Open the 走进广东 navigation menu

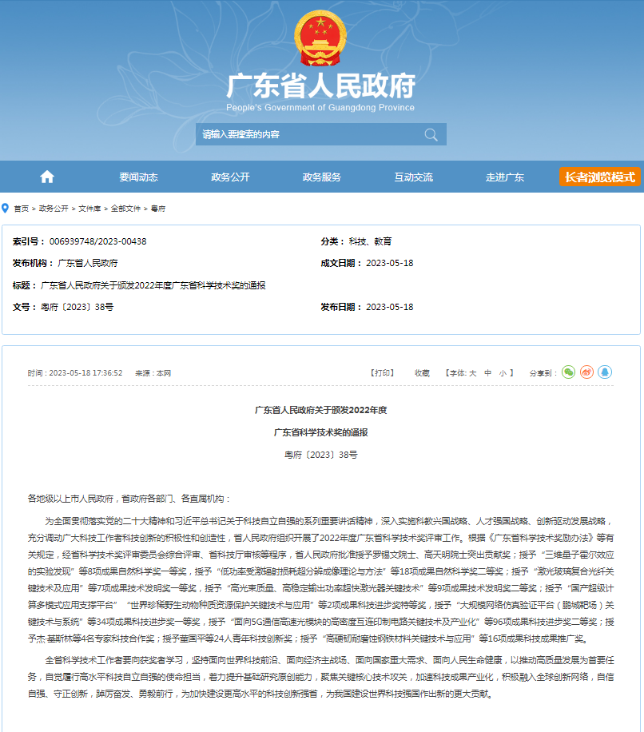[504, 177]
